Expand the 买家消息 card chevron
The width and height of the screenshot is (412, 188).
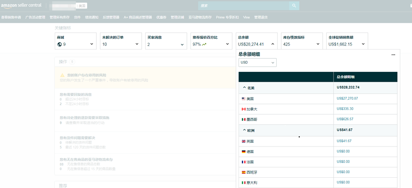point(182,44)
